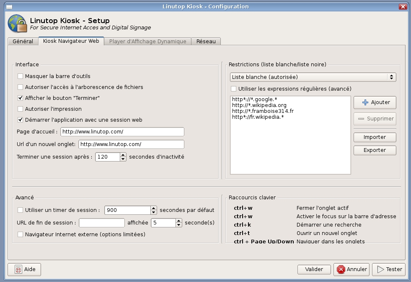Increase the "affichée" 5 seconds value

179,221
